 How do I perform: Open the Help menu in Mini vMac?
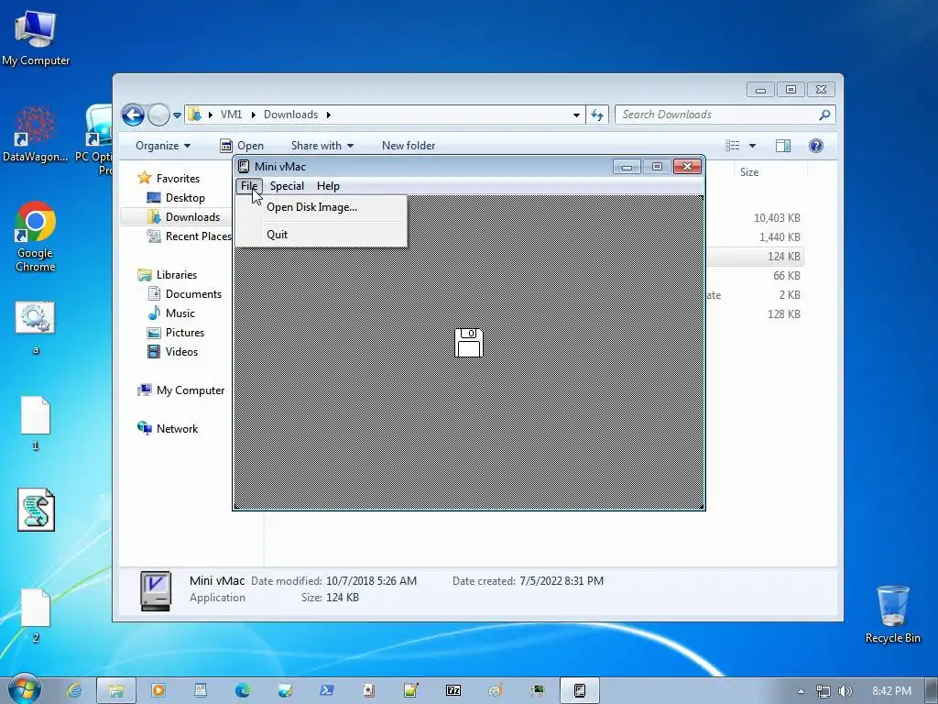(328, 186)
